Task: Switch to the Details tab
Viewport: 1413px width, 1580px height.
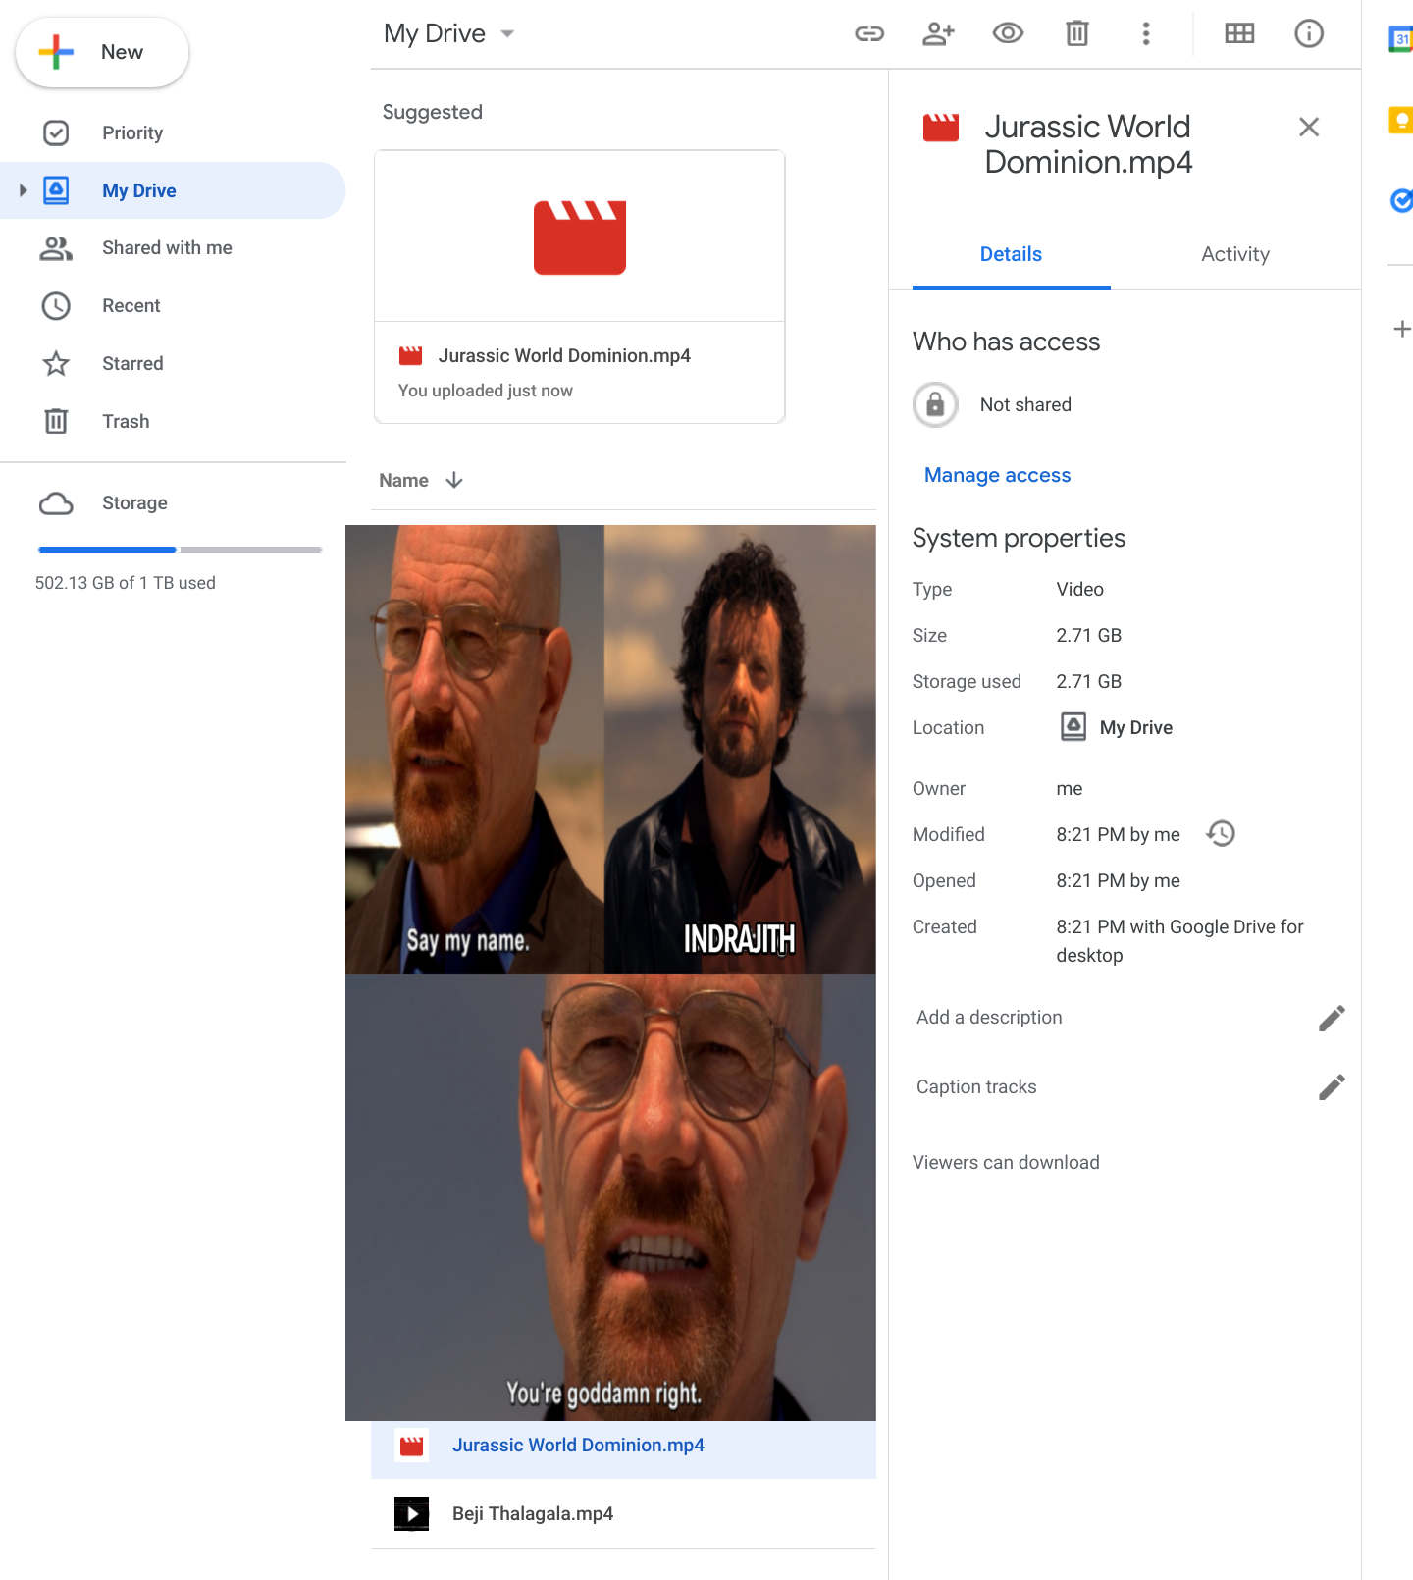Action: click(1011, 254)
